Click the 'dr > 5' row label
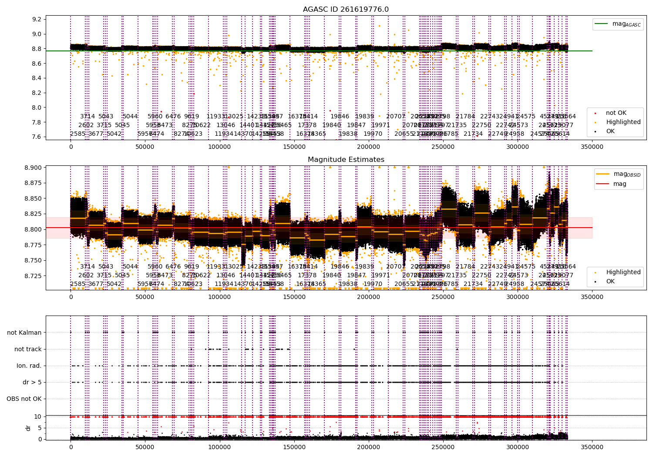 (32, 383)
